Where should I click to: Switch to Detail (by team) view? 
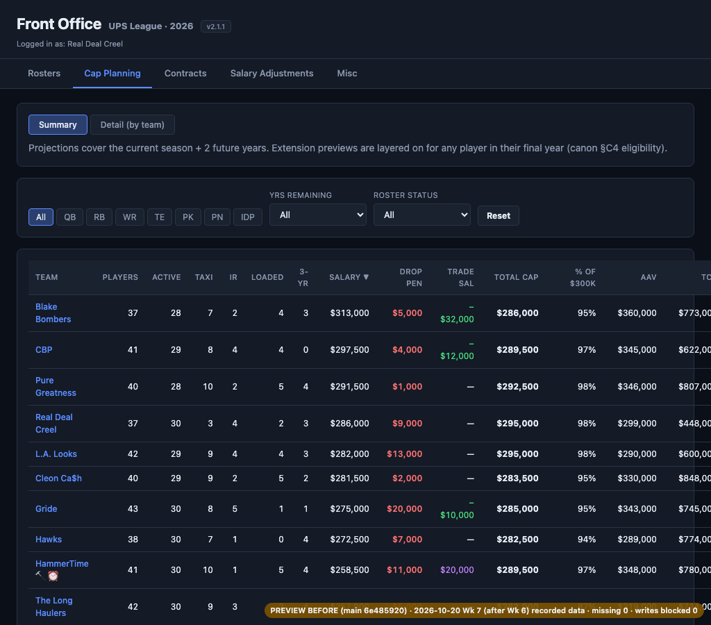tap(133, 125)
